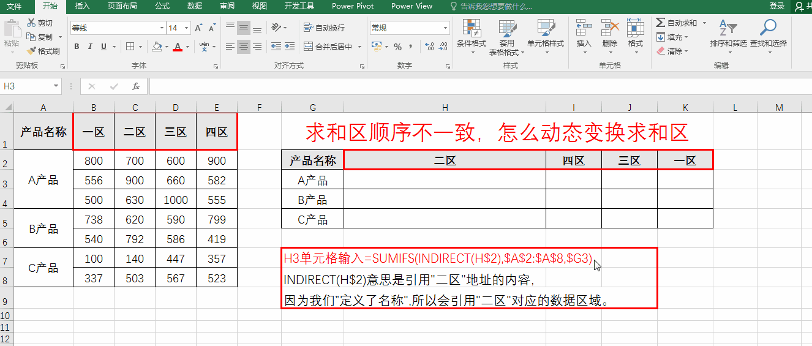Open the font group dialog launcher
This screenshot has width=812, height=346.
216,66
